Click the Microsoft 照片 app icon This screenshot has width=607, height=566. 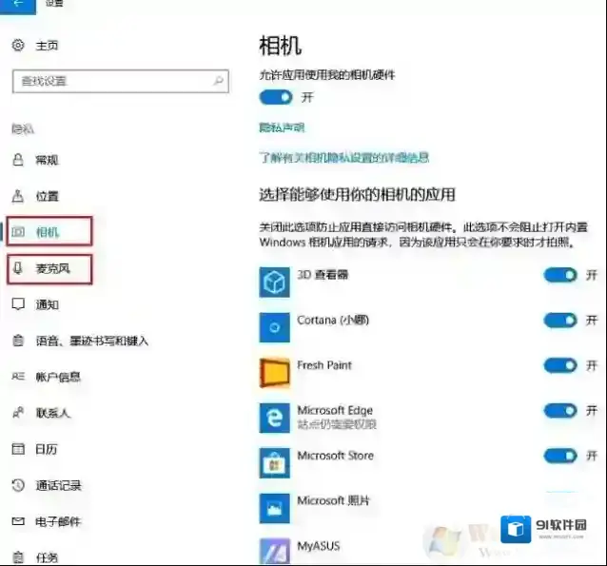pyautogui.click(x=274, y=507)
